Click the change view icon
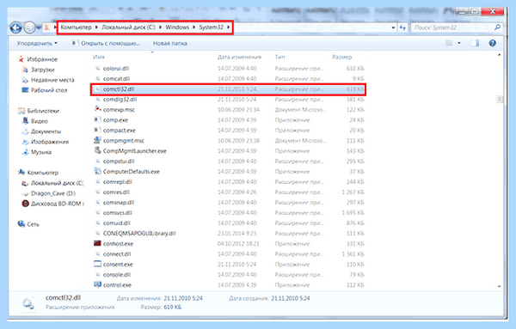Image resolution: width=516 pixels, height=329 pixels. click(449, 43)
